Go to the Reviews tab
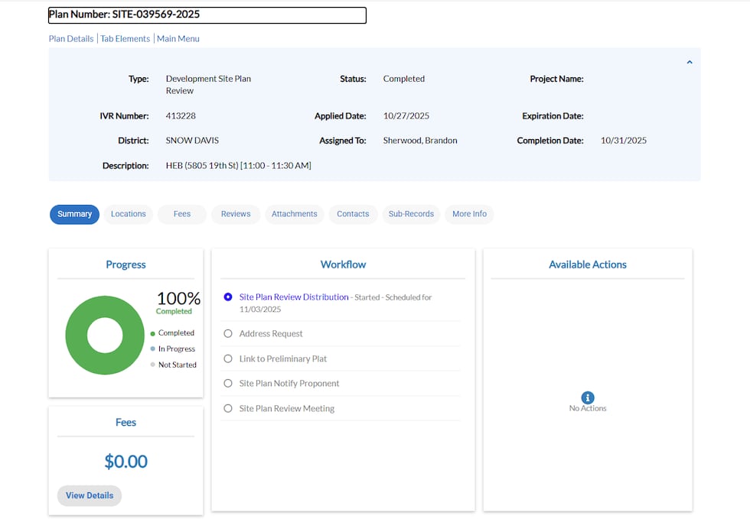Screen dimensions: 750x519 236,214
